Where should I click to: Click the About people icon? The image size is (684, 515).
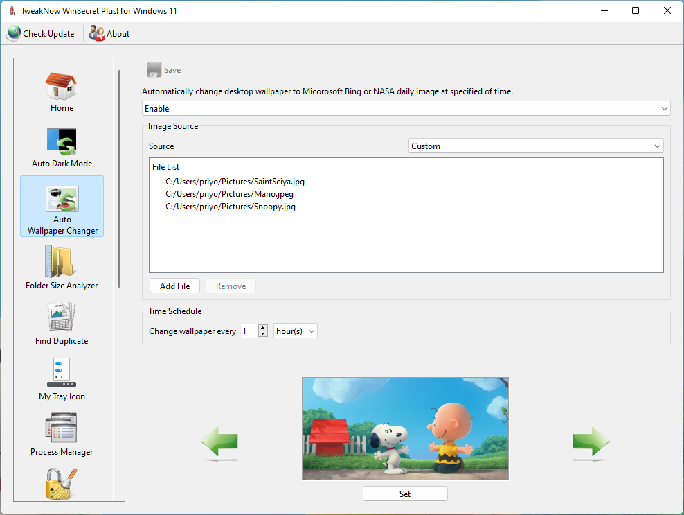point(97,34)
